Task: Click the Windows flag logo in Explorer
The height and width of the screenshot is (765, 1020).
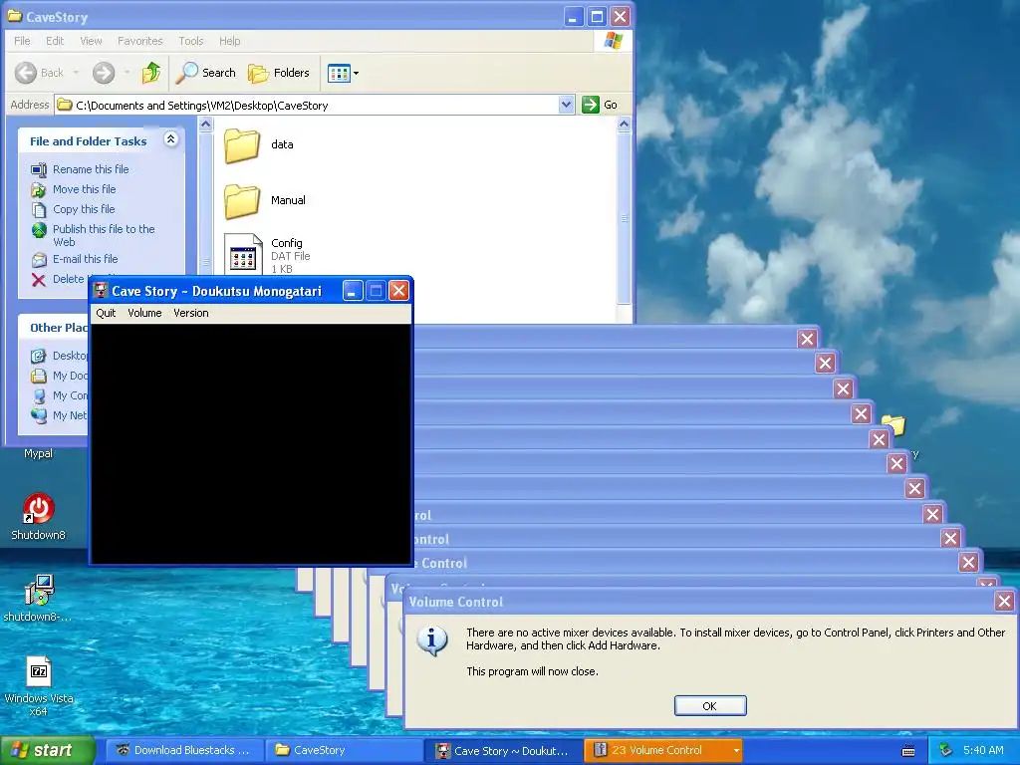Action: click(x=613, y=40)
